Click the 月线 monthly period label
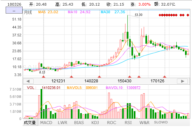The width and height of the screenshot is (192, 128). pyautogui.click(x=28, y=12)
